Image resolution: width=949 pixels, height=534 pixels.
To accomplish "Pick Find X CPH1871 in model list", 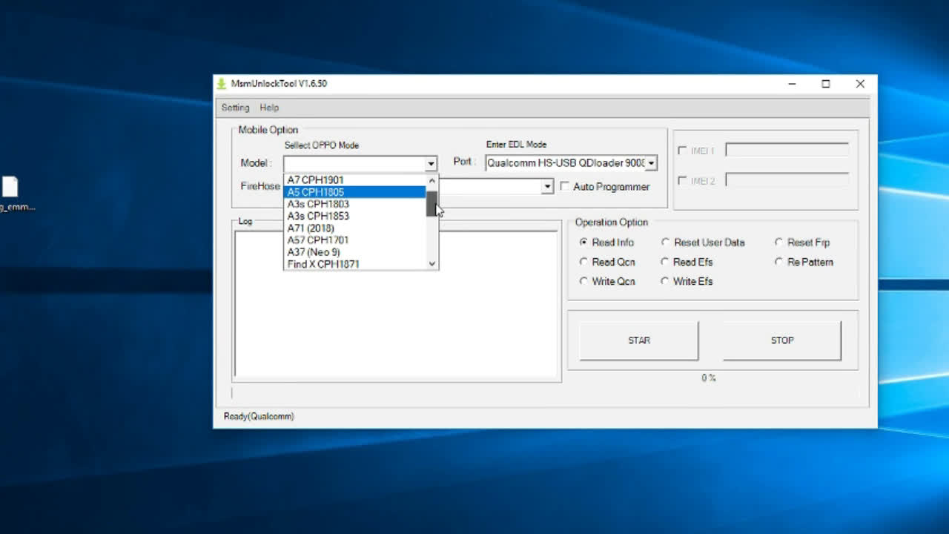I will point(323,264).
